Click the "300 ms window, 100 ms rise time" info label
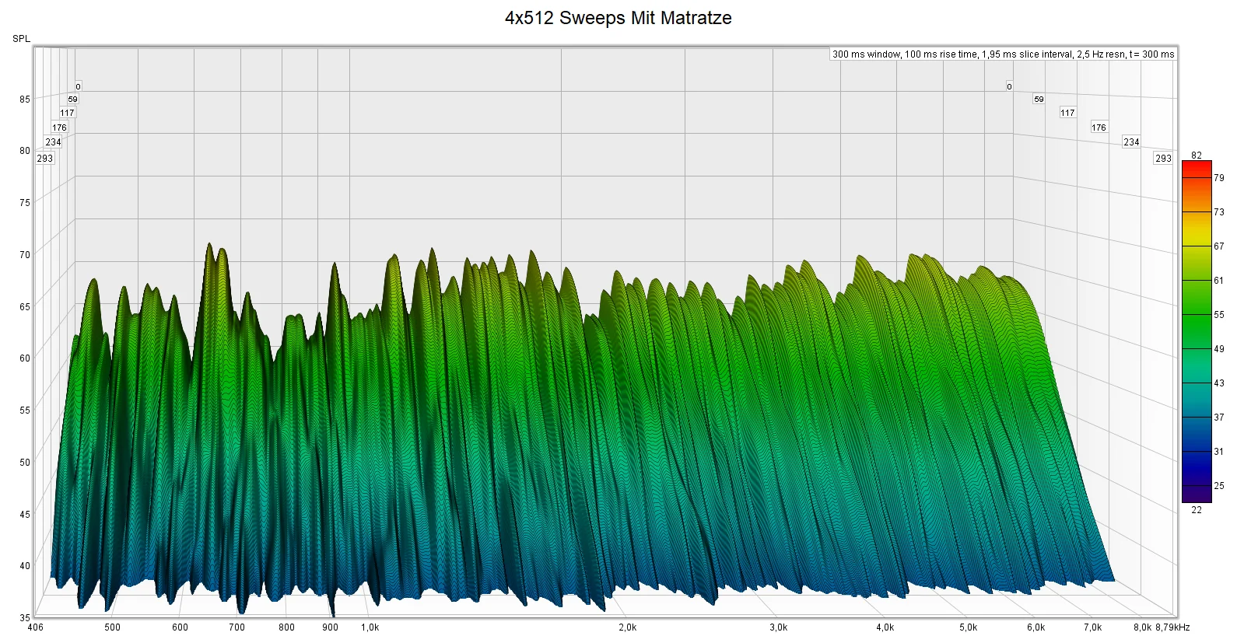Image resolution: width=1237 pixels, height=636 pixels. [x=1004, y=54]
